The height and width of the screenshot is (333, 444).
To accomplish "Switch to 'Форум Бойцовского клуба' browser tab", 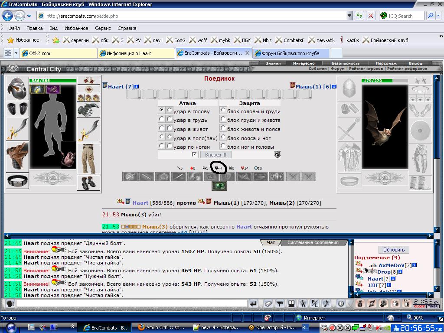I will coord(291,53).
